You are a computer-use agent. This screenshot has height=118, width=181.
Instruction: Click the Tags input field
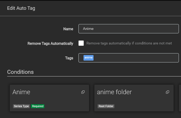tap(135, 58)
